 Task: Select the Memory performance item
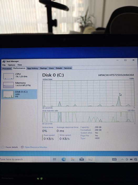click(x=19, y=85)
